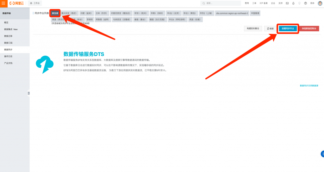The height and width of the screenshot is (172, 324).
Task: Select the 印度（孟买）region tab
Action: (86, 13)
